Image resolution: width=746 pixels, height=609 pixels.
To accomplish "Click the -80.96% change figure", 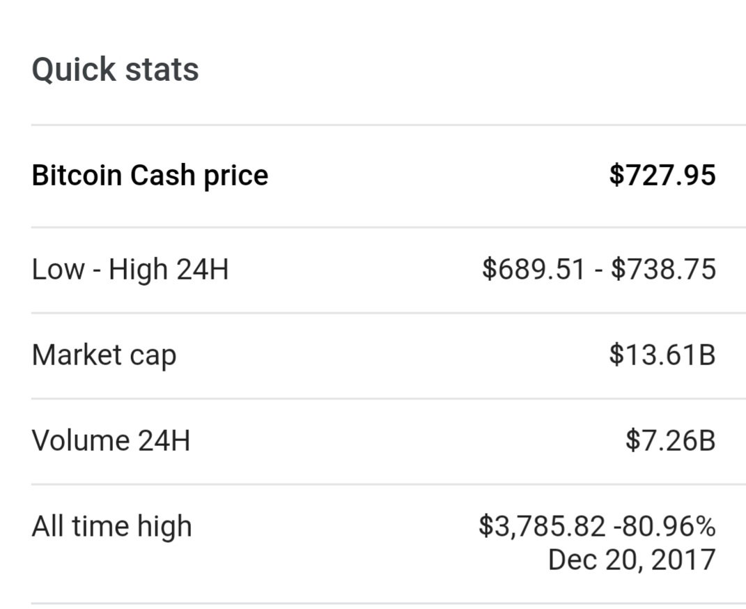I will point(665,526).
